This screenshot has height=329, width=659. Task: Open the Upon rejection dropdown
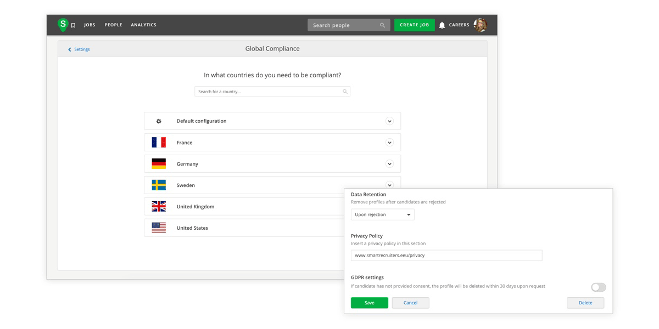point(383,215)
